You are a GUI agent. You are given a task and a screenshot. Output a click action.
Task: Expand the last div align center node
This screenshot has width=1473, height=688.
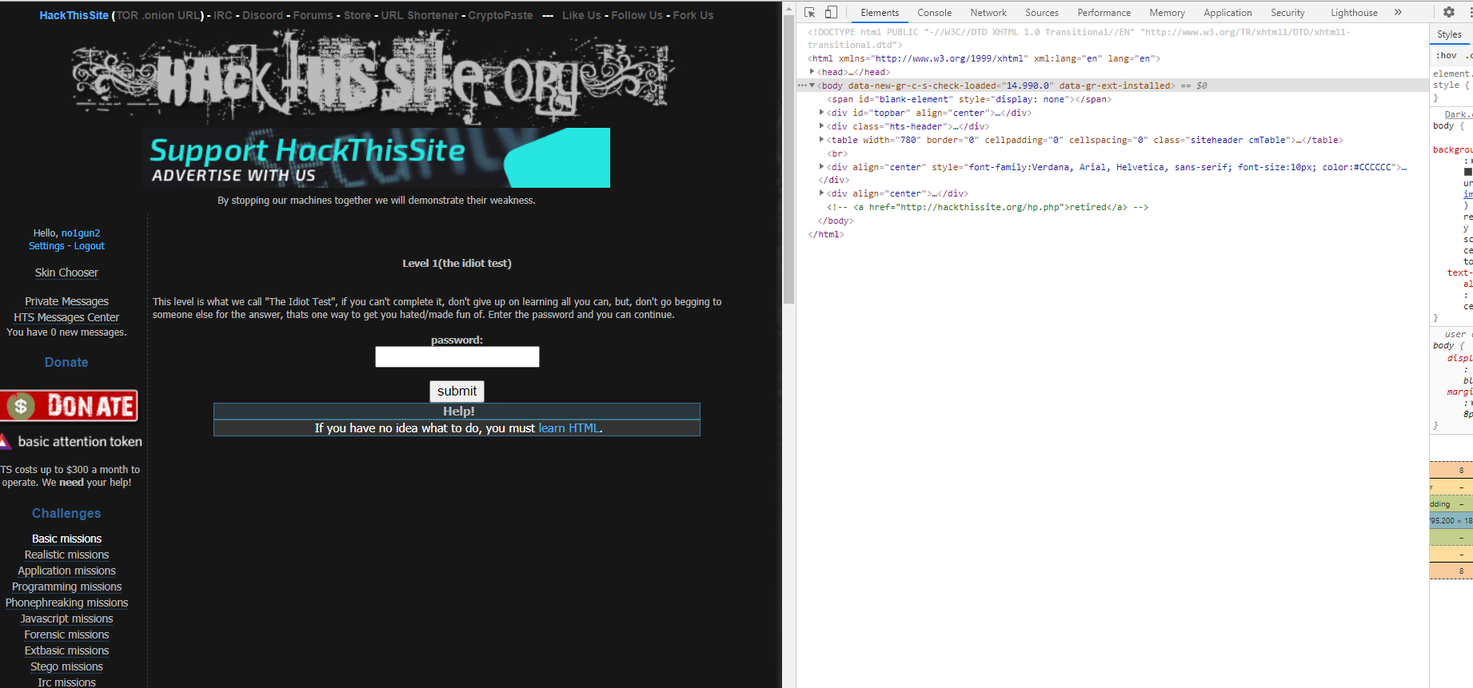coord(822,193)
